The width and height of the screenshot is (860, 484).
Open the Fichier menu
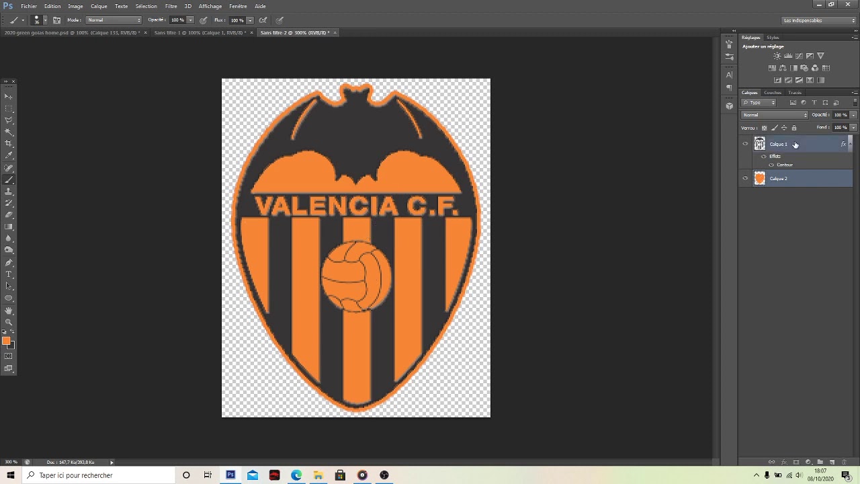(29, 6)
